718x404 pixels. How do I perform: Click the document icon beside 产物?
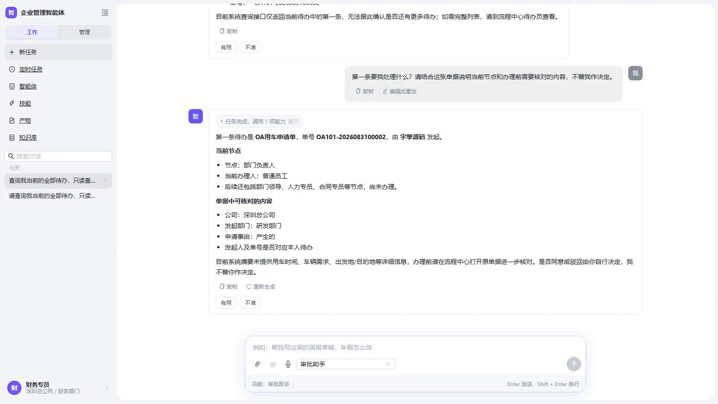(12, 120)
